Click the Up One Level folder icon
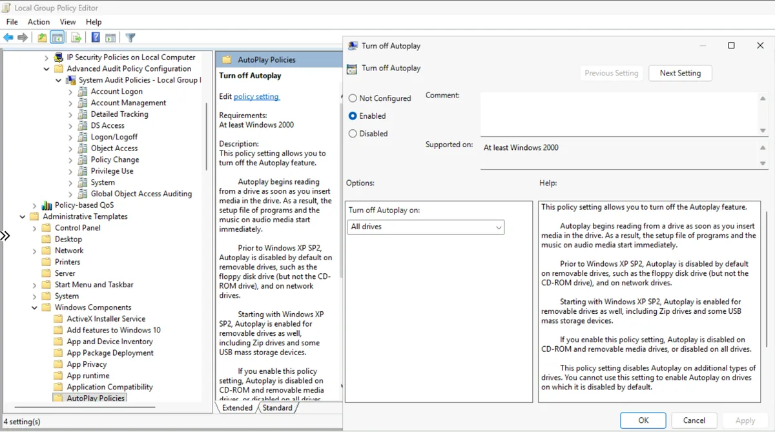 [42, 37]
